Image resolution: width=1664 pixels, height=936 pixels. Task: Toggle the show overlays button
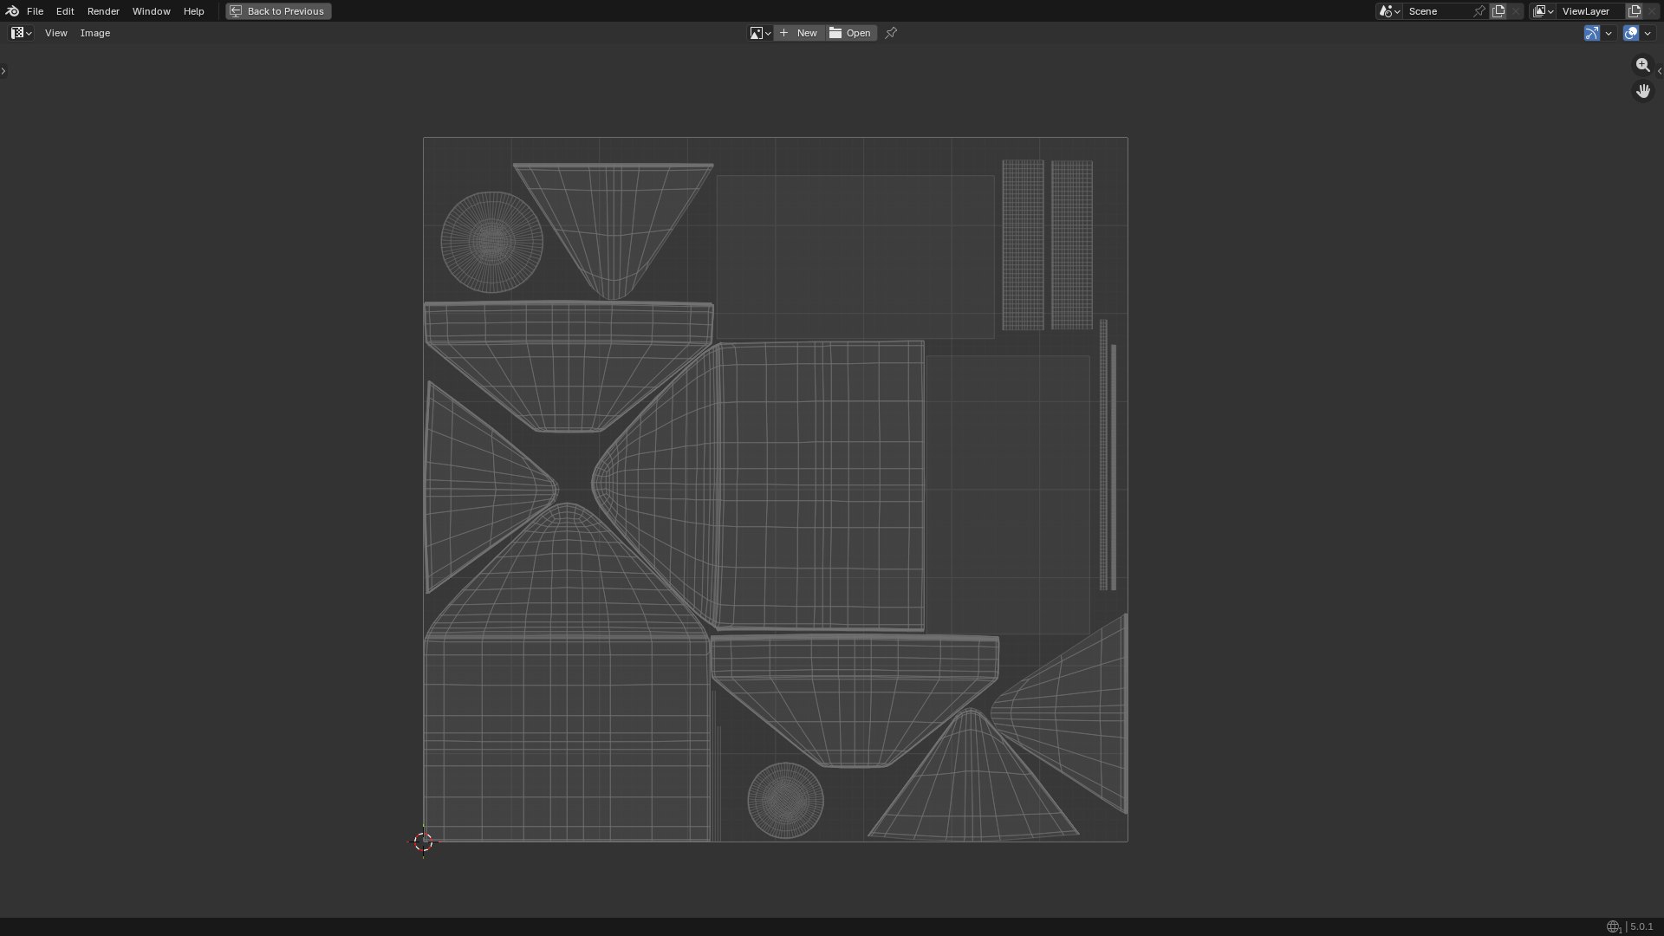pyautogui.click(x=1631, y=33)
